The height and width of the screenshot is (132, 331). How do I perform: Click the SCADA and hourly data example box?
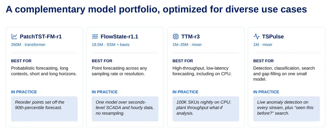(125, 109)
